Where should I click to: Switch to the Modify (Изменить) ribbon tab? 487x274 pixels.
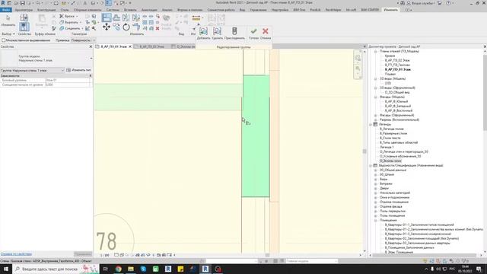coord(390,10)
